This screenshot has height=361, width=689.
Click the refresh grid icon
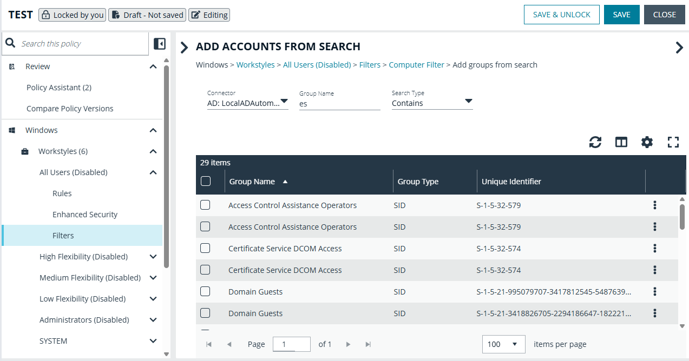595,142
